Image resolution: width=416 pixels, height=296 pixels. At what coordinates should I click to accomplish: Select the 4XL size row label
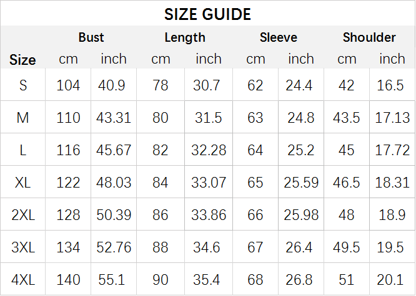[x=23, y=280]
